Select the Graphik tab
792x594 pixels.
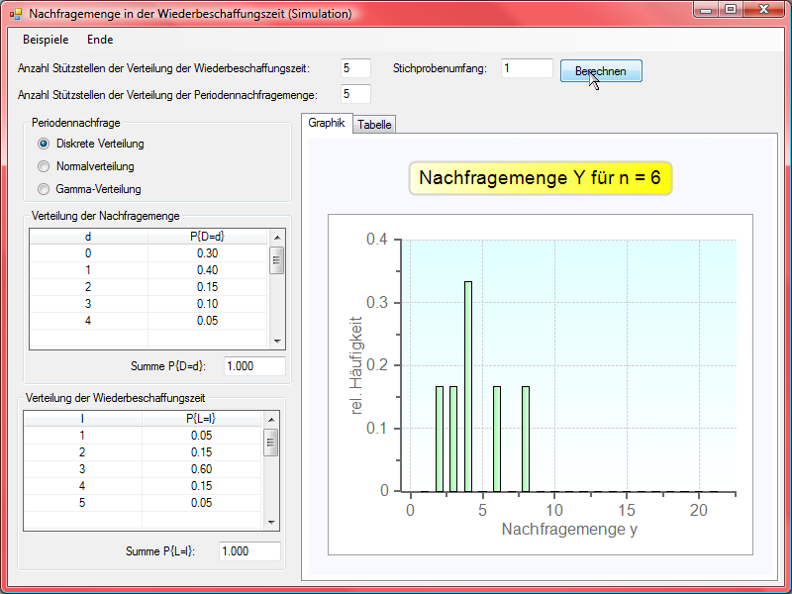[326, 124]
